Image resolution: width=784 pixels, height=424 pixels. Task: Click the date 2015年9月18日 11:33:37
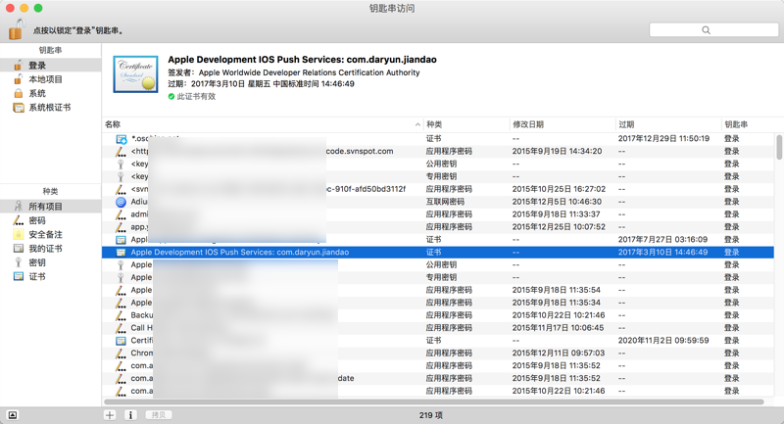click(x=556, y=214)
